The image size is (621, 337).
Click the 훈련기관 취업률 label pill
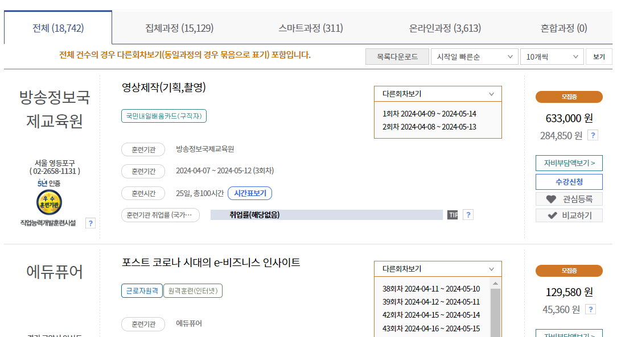pos(161,215)
